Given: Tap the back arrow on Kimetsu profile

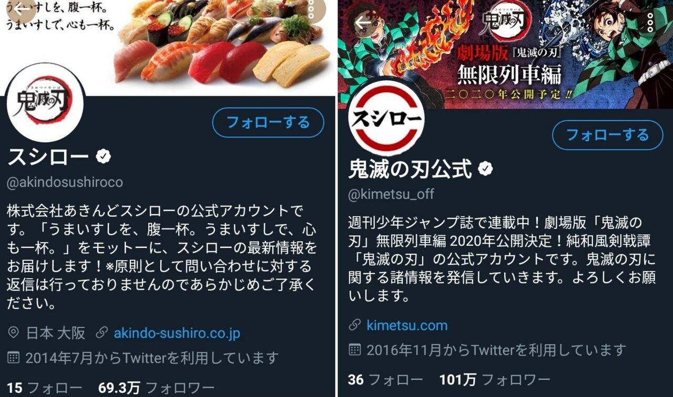Looking at the screenshot, I should tap(364, 22).
